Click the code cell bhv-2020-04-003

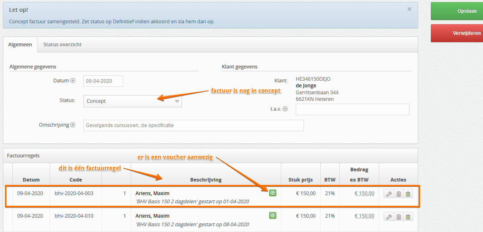click(x=74, y=193)
